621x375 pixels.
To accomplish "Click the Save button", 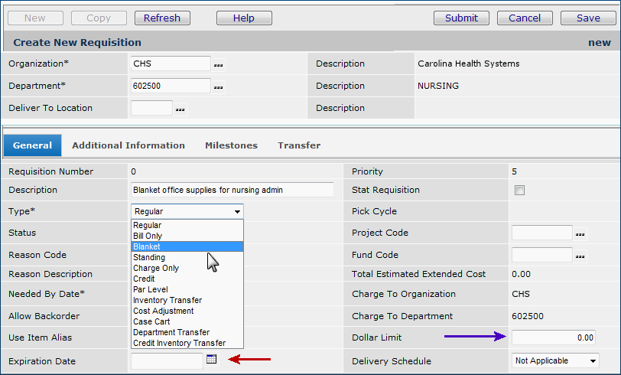I will click(x=588, y=18).
